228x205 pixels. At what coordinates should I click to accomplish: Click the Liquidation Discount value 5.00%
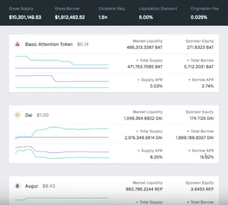click(146, 17)
